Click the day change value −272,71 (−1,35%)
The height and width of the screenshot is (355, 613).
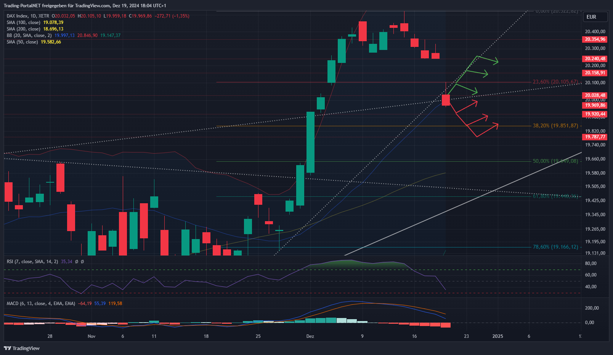click(172, 16)
